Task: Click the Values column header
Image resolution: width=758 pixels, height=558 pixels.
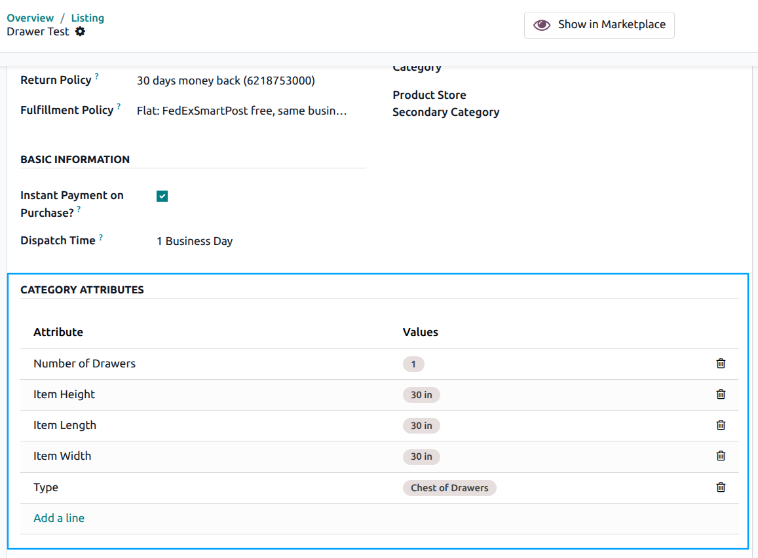Action: [x=420, y=332]
